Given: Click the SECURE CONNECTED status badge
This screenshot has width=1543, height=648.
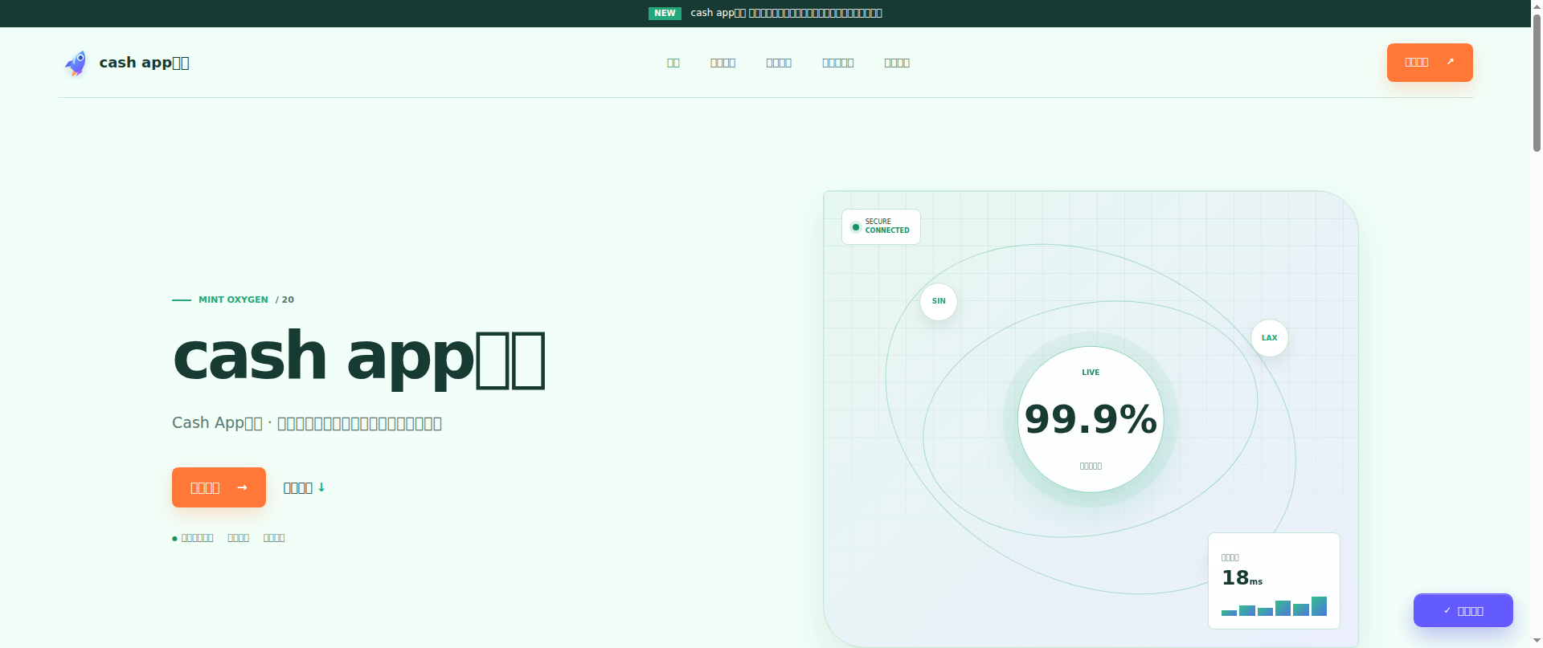Looking at the screenshot, I should tap(881, 226).
